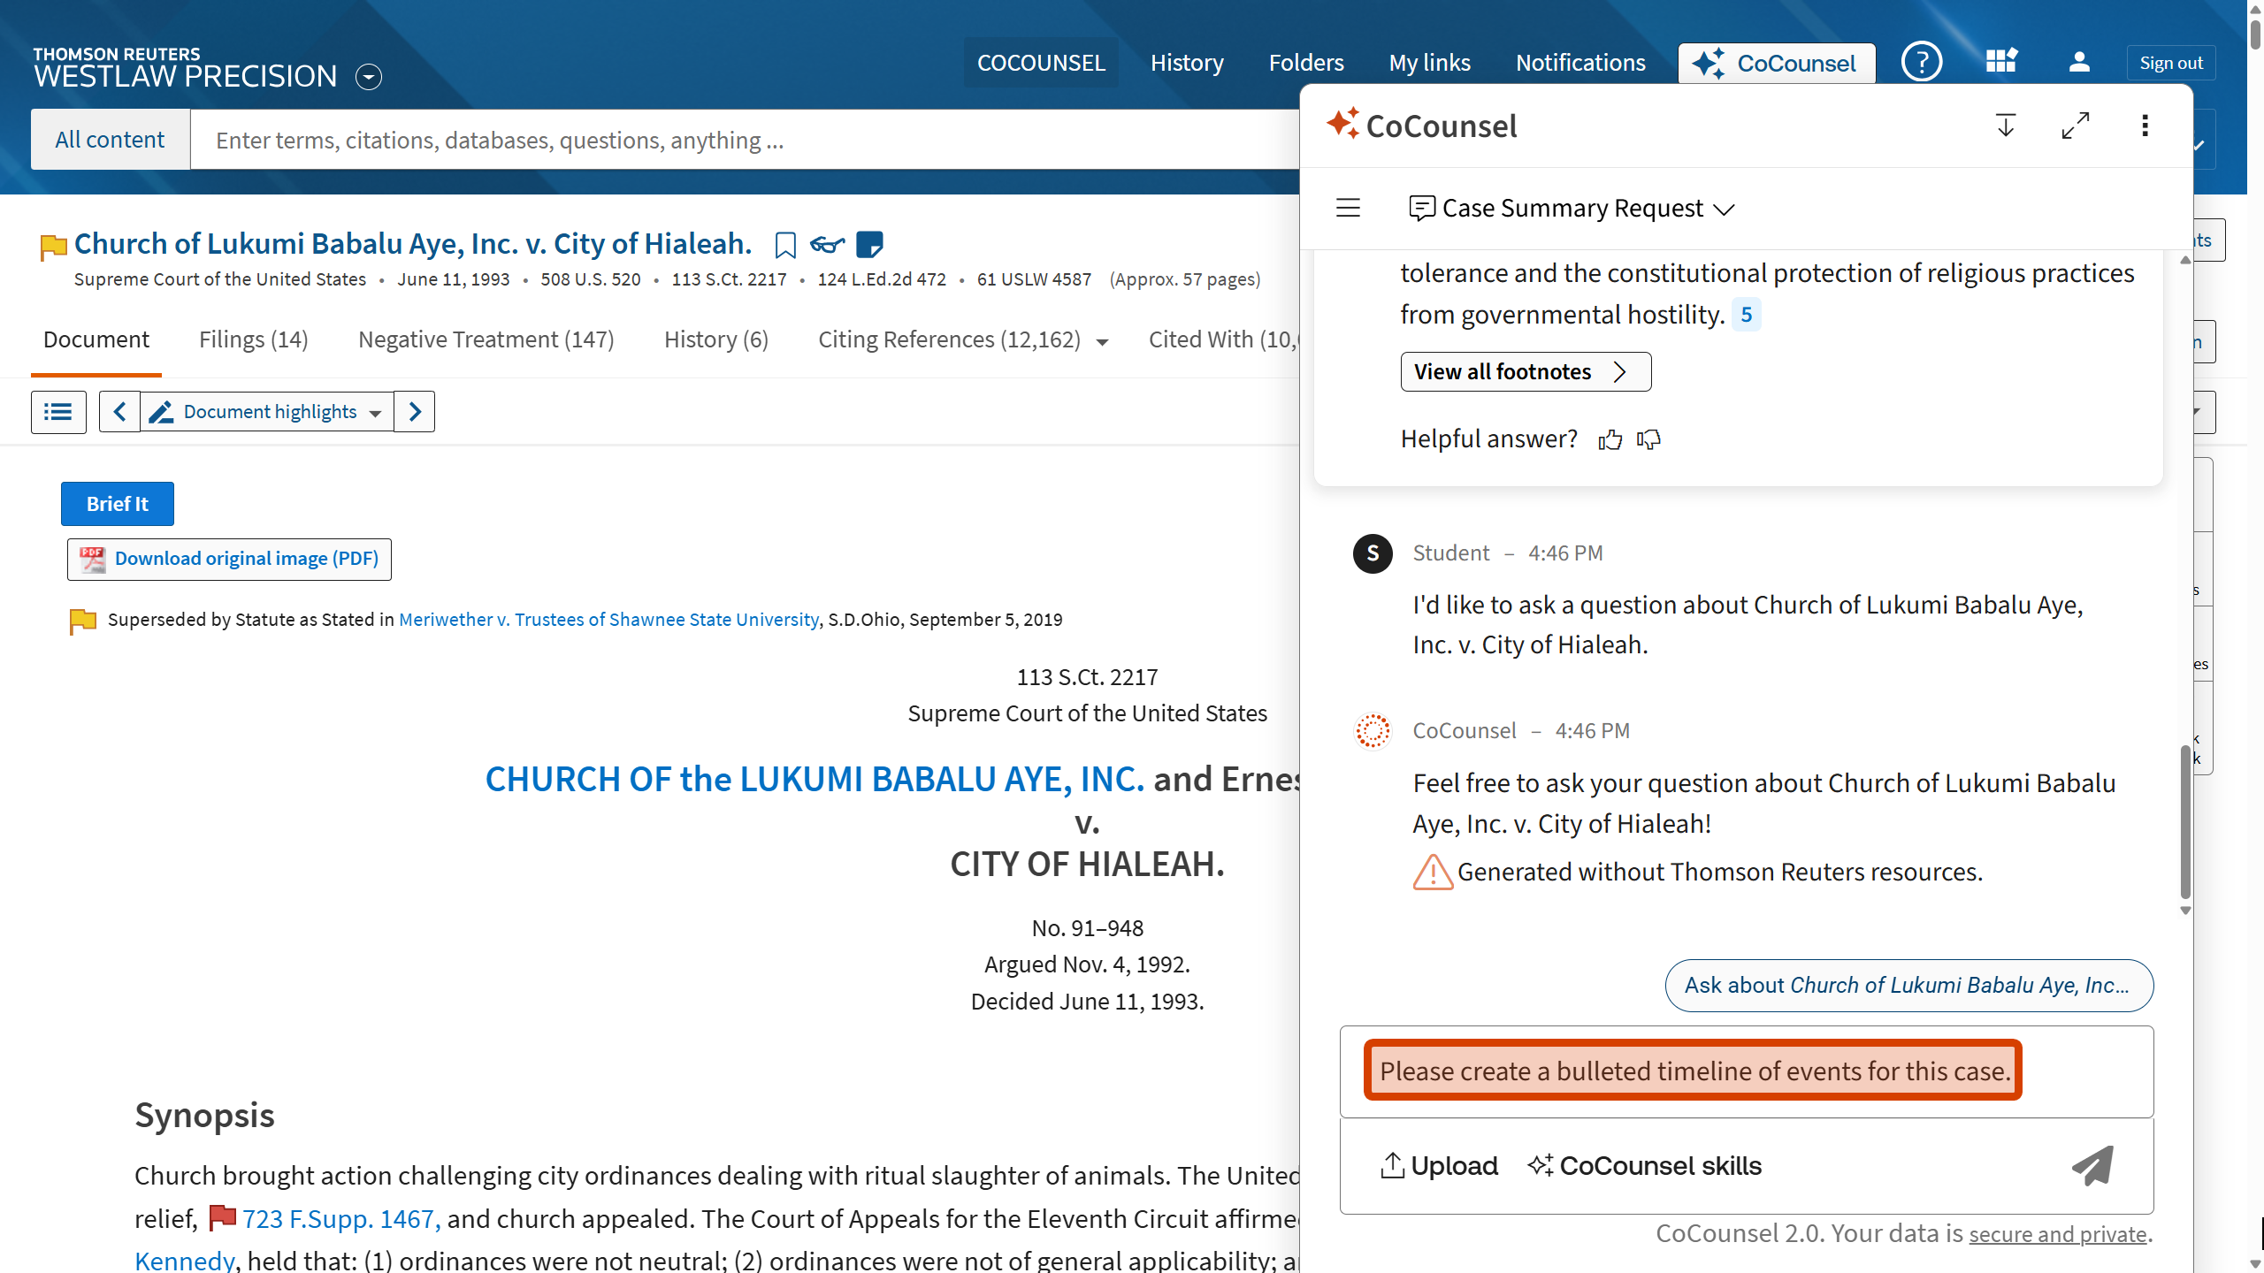Image resolution: width=2264 pixels, height=1273 pixels.
Task: Expand the Citing References dropdown arrow
Action: [x=1102, y=342]
